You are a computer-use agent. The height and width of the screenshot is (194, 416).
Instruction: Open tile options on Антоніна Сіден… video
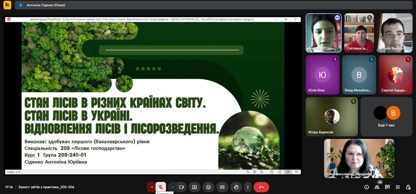337,17
